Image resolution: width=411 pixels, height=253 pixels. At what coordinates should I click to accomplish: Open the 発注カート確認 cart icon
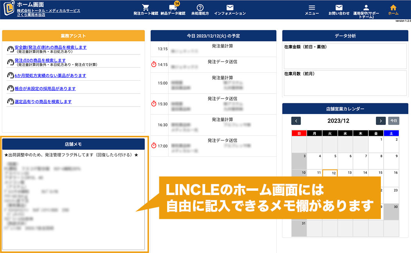(x=146, y=7)
